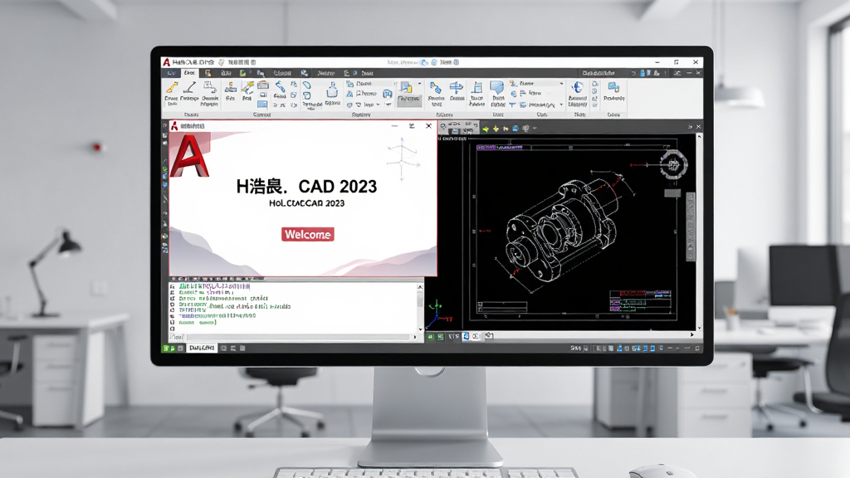The height and width of the screenshot is (478, 850).
Task: Click the navigation bar on viewport right edge
Action: (691, 227)
